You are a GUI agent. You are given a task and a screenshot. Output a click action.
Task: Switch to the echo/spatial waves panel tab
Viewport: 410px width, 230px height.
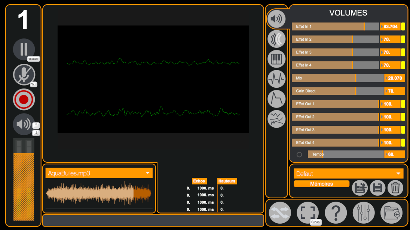coord(276,39)
